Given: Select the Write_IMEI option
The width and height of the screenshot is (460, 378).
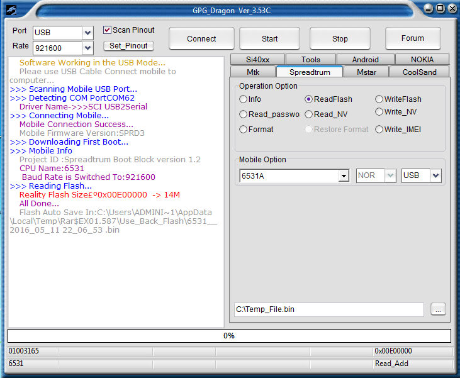Looking at the screenshot, I should [x=379, y=130].
